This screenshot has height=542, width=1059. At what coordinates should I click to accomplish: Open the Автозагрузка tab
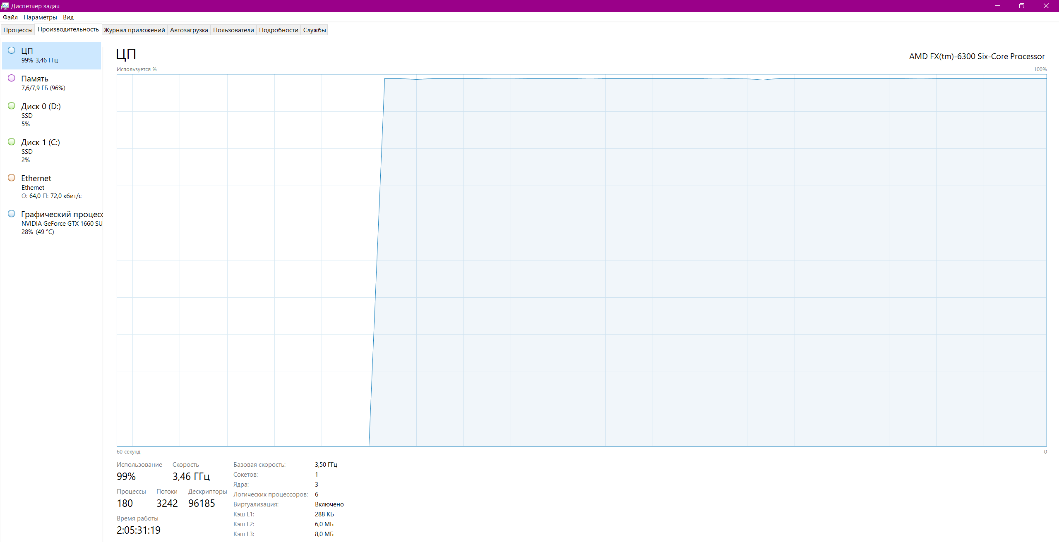pyautogui.click(x=189, y=30)
